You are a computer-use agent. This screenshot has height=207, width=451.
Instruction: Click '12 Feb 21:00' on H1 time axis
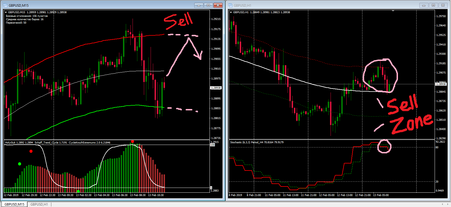tap(363, 195)
